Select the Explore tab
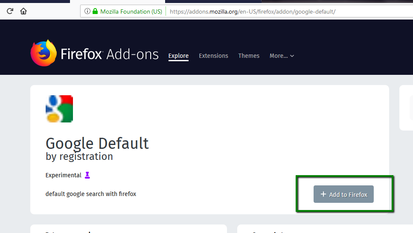The width and height of the screenshot is (413, 233). point(178,56)
